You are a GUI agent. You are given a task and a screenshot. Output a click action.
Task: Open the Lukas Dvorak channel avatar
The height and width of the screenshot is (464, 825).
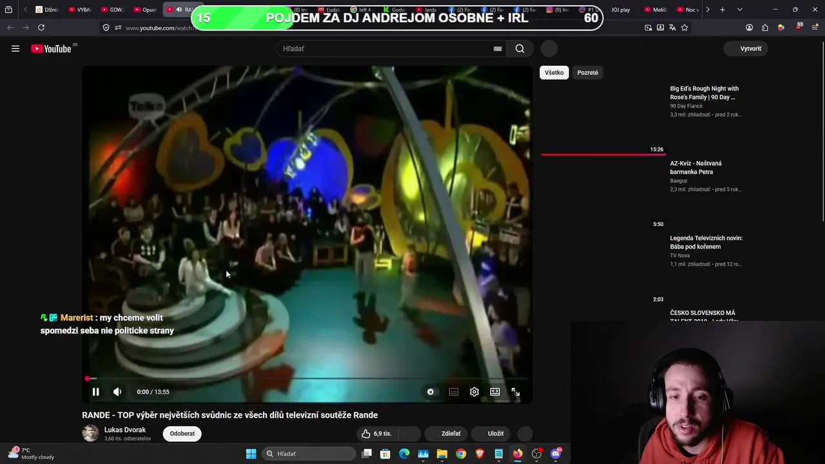click(91, 434)
